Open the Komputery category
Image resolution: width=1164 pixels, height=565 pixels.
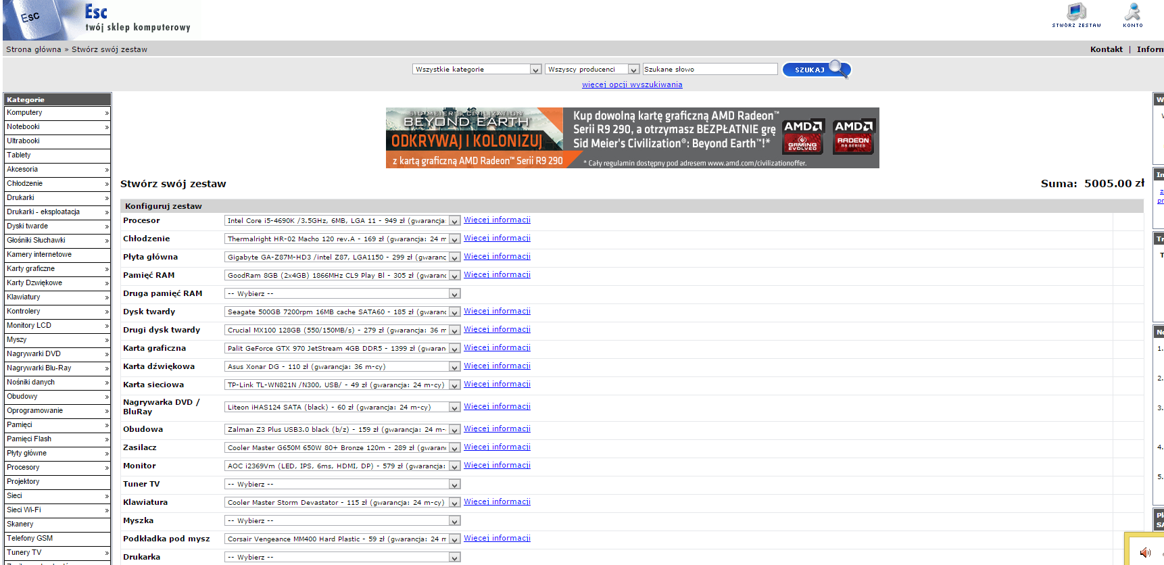tap(57, 113)
